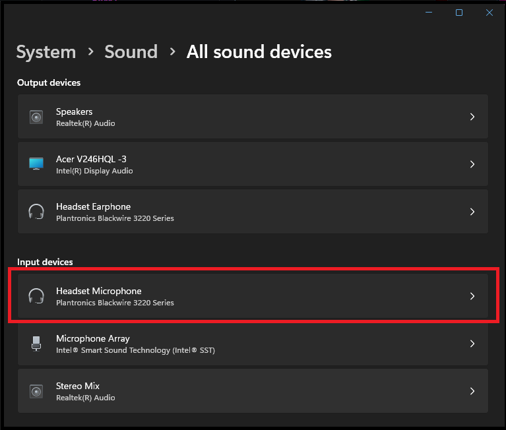Click the All sound devices heading

pos(259,51)
